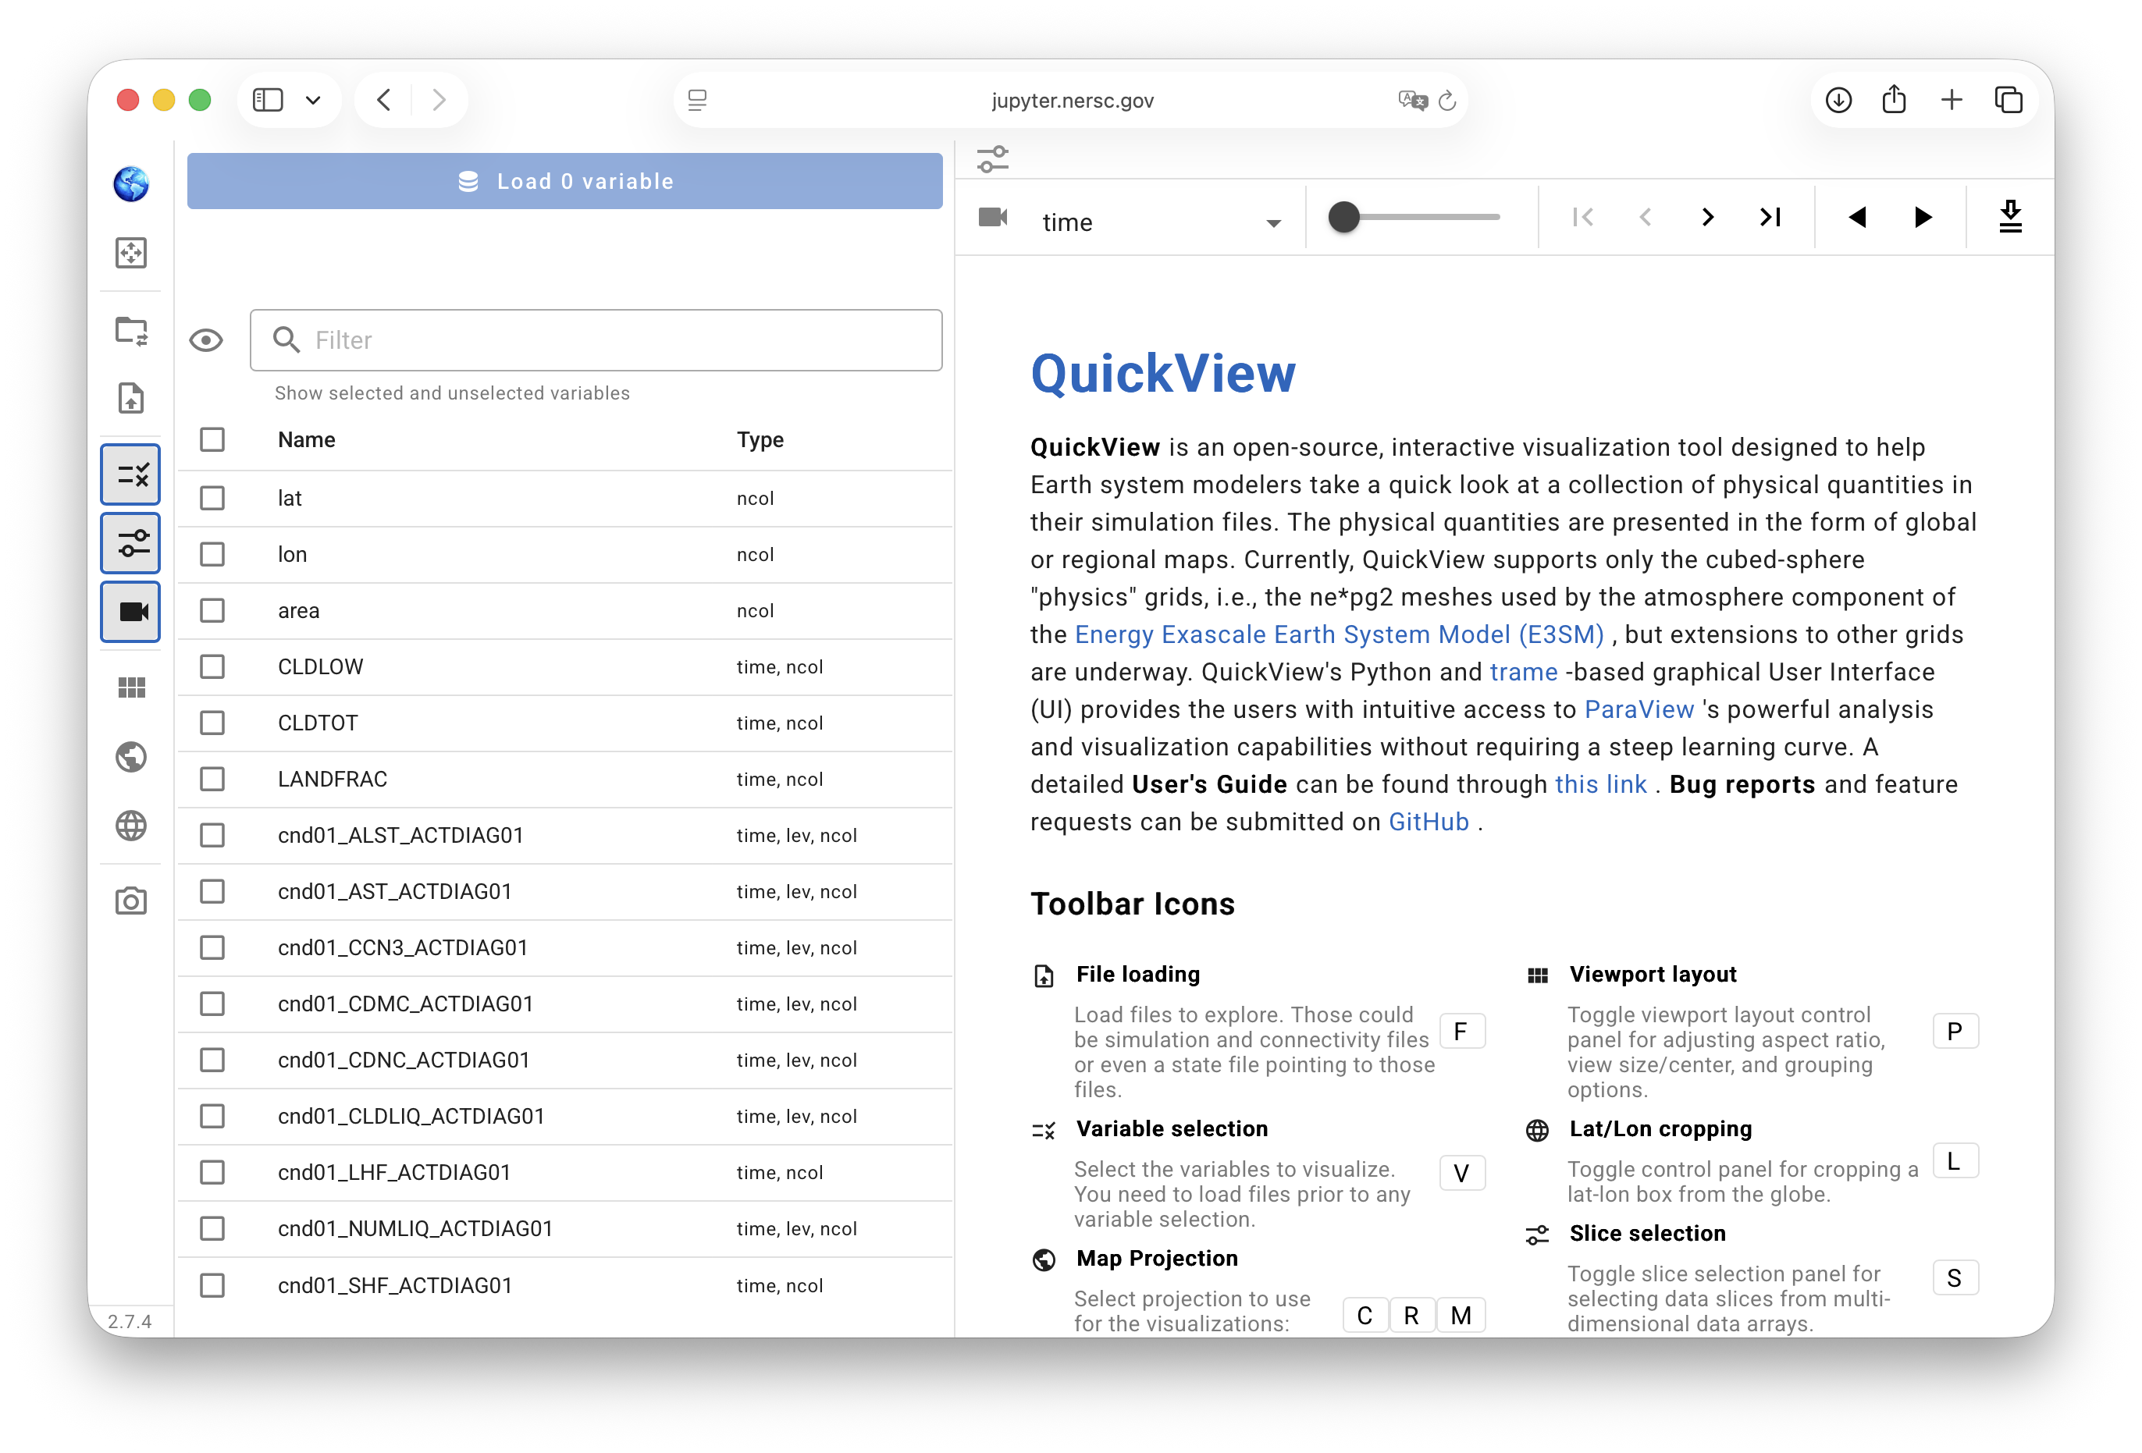Toggle selected-variables visibility eye icon
The height and width of the screenshot is (1453, 2142).
pos(205,341)
